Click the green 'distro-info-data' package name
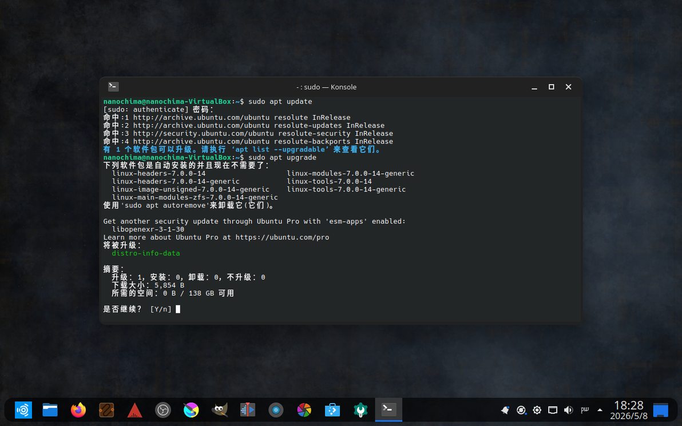This screenshot has height=426, width=682. (x=146, y=253)
